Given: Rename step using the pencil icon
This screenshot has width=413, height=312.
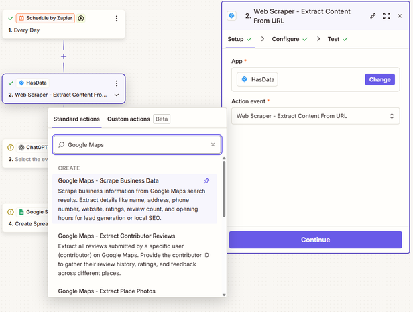Looking at the screenshot, I should [373, 16].
